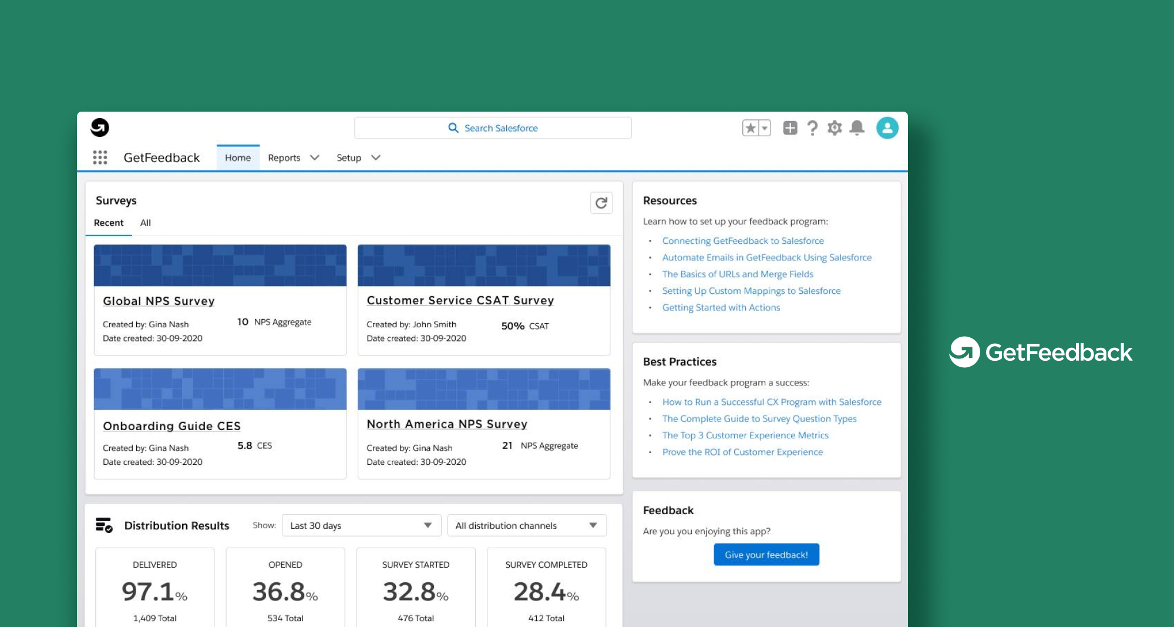Click the Distribution Results panel icon
1174x627 pixels.
point(103,525)
